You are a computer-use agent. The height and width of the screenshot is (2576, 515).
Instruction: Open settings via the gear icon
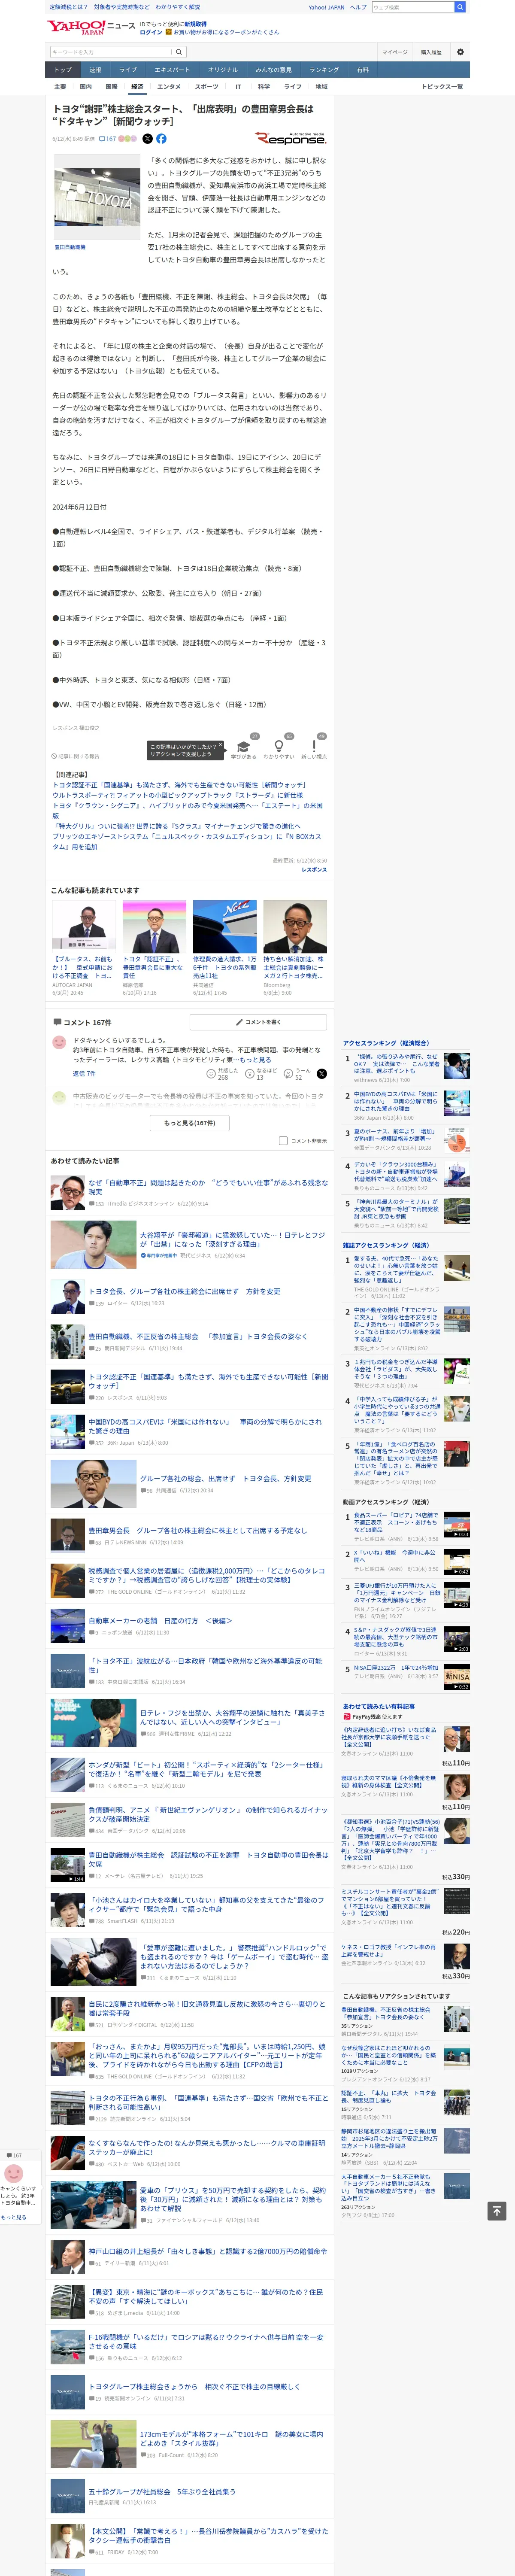[x=460, y=52]
